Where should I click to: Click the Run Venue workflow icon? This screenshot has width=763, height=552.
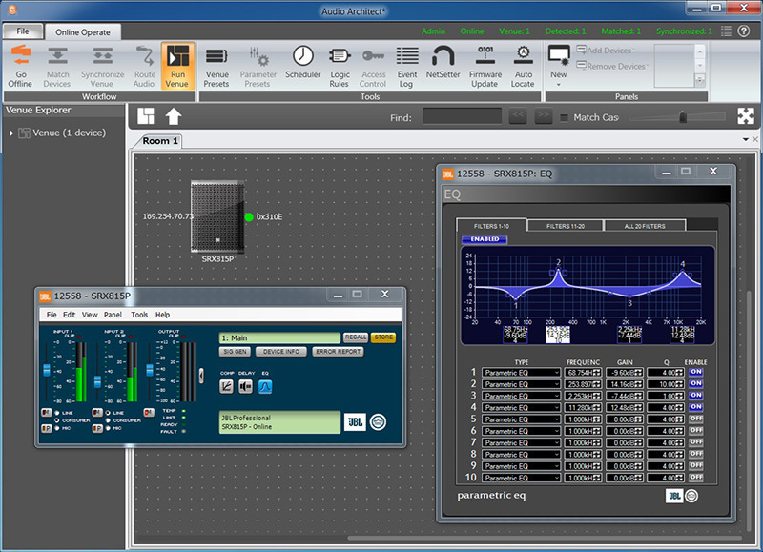pyautogui.click(x=177, y=66)
